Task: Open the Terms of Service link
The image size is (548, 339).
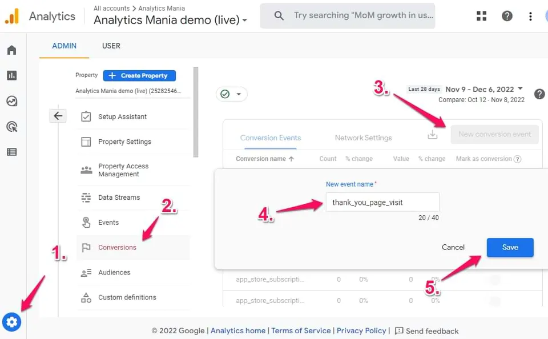Action: (x=301, y=330)
